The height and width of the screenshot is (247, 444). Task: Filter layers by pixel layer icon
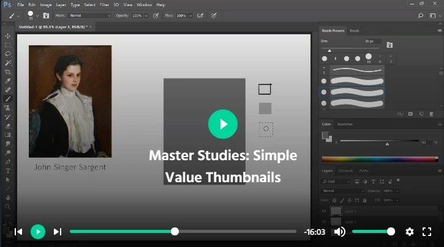(357, 182)
